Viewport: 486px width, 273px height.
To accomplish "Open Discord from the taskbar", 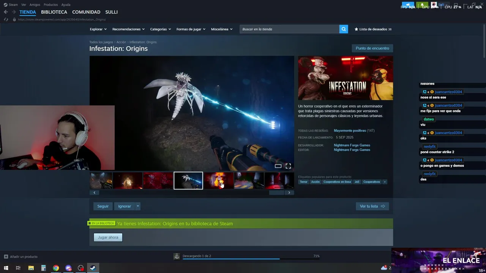I will [x=68, y=268].
